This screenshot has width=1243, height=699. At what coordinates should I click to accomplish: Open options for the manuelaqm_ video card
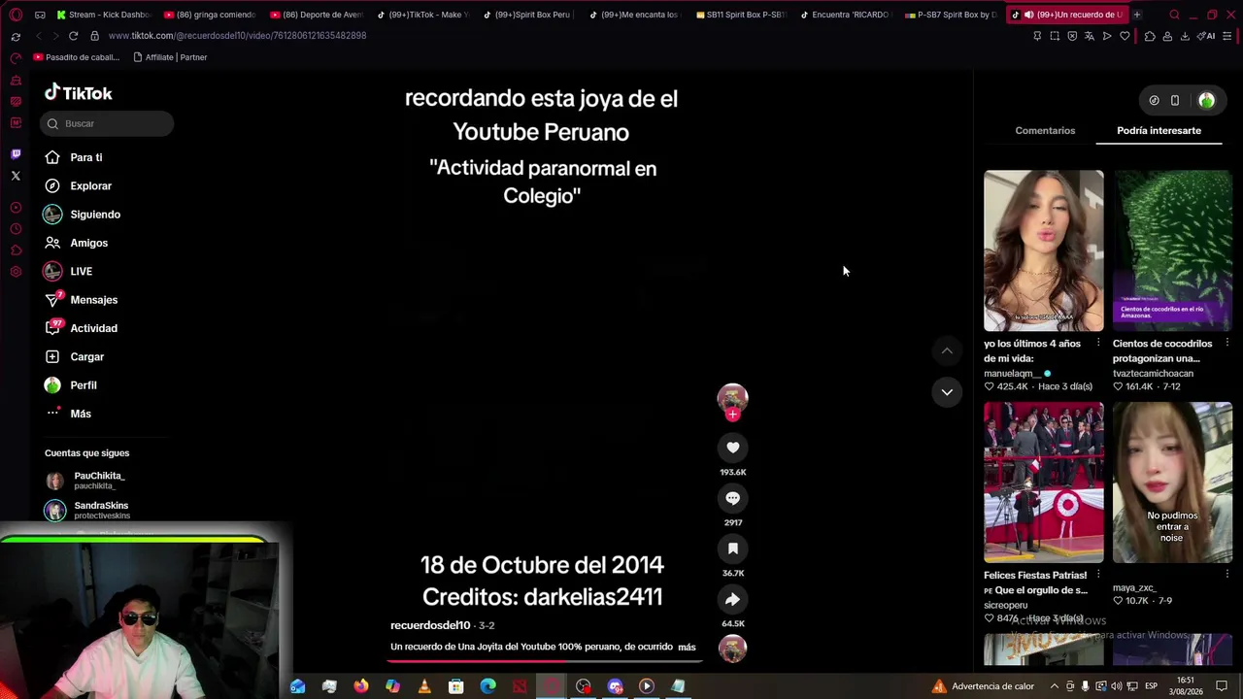pyautogui.click(x=1098, y=344)
